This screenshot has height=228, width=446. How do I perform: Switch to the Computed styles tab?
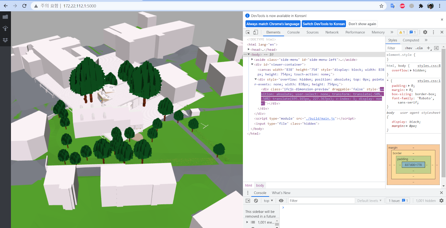(411, 40)
